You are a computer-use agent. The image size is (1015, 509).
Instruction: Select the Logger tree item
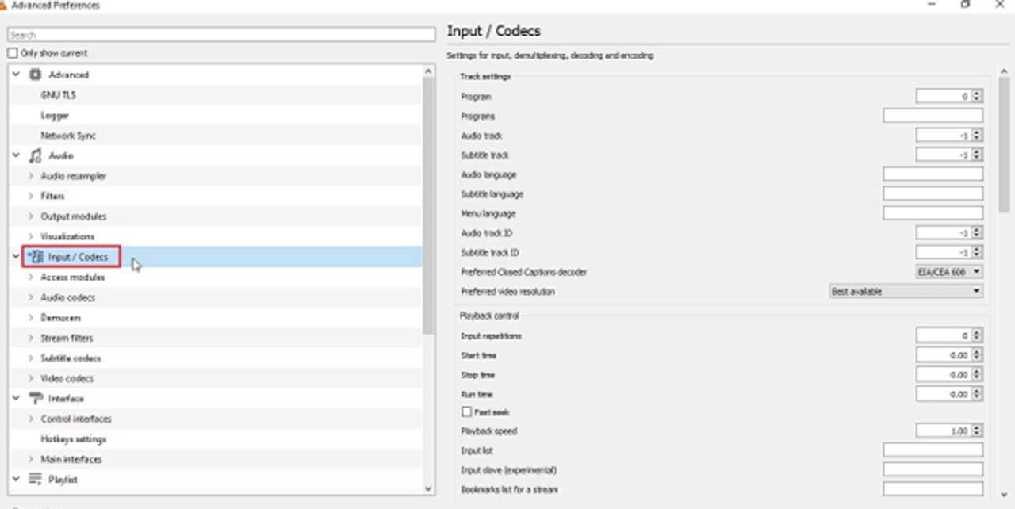pyautogui.click(x=55, y=115)
